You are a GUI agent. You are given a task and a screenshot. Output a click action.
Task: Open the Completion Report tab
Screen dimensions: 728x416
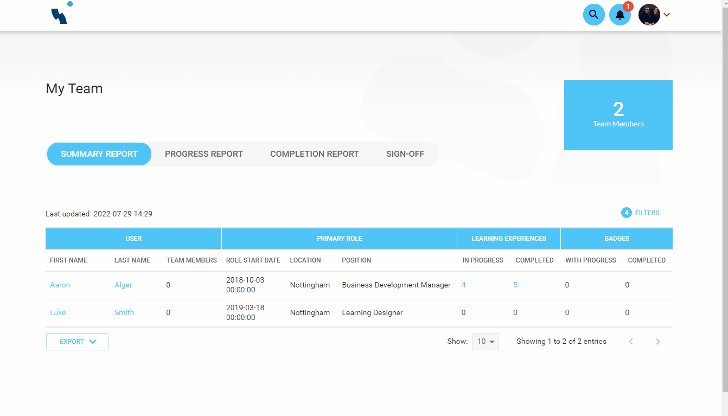314,153
